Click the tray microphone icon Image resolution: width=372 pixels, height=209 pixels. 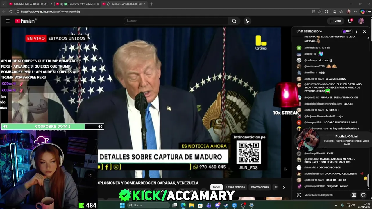click(342, 205)
